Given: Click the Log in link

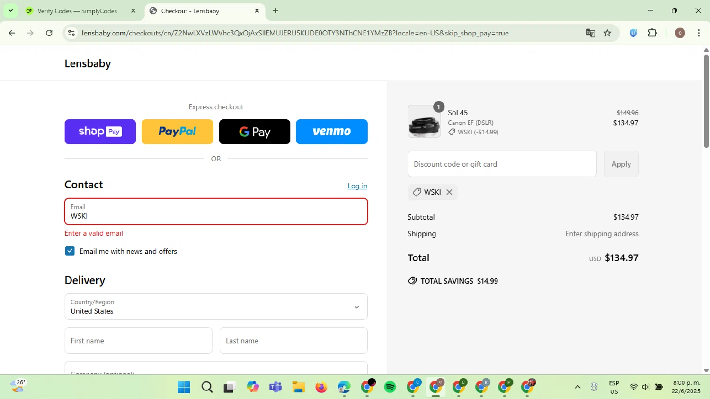Looking at the screenshot, I should click(357, 186).
